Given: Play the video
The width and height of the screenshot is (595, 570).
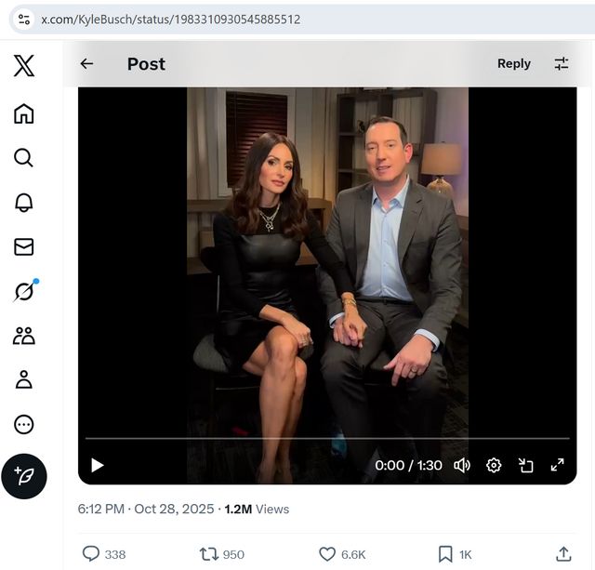Looking at the screenshot, I should 98,465.
